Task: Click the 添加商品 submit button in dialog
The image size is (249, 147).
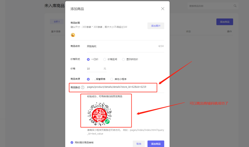Action: 156,144
